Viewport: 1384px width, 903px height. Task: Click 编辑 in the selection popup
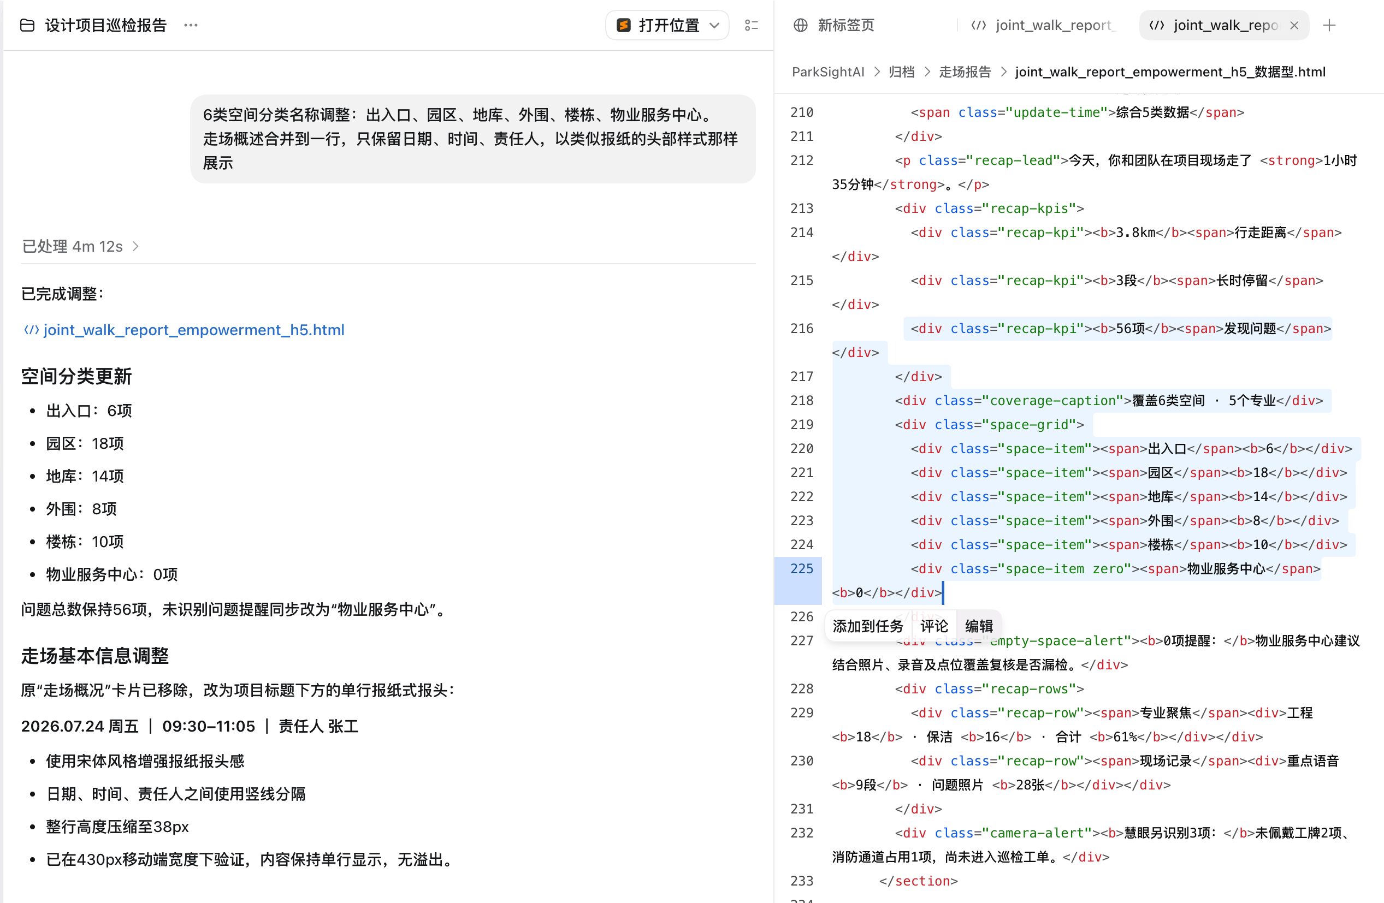tap(979, 626)
